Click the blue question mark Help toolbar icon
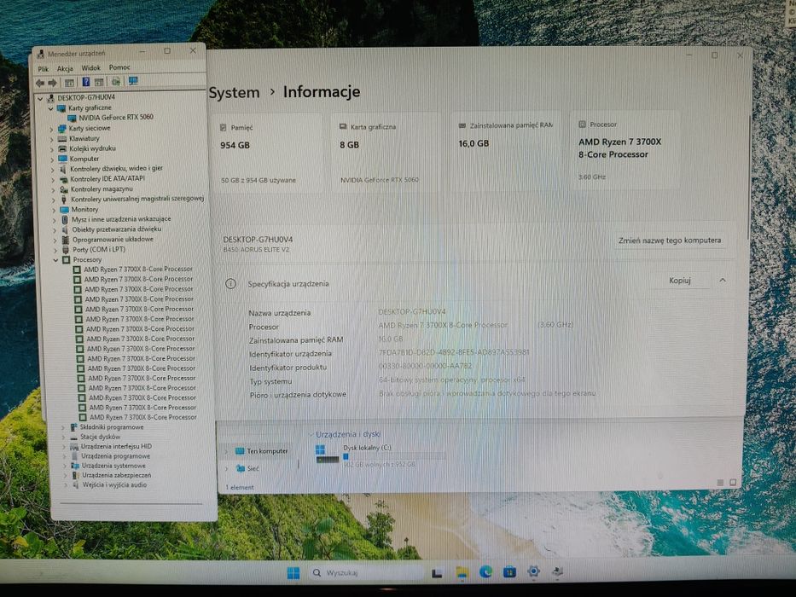Viewport: 796px width, 597px height. 86,82
